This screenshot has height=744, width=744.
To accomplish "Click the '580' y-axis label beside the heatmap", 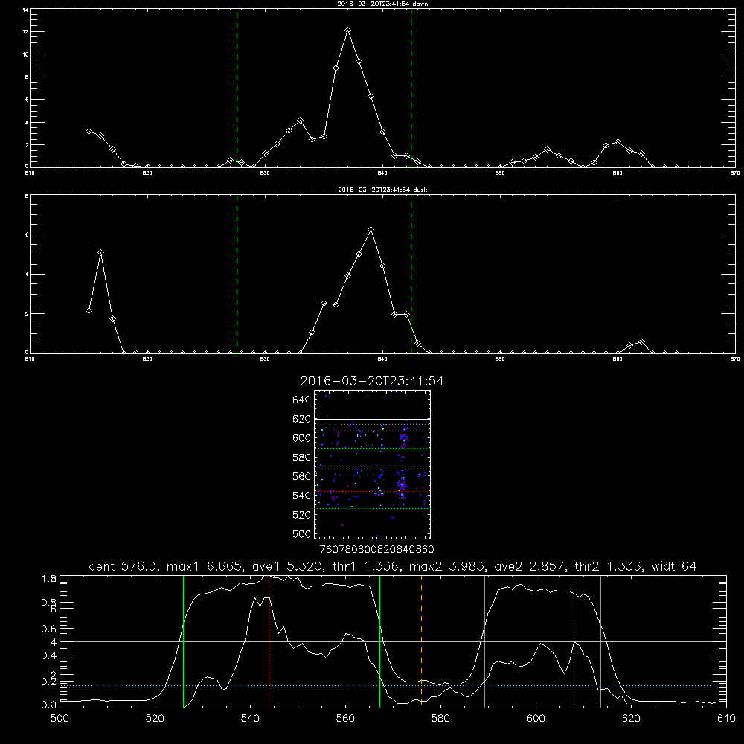I will click(x=302, y=458).
